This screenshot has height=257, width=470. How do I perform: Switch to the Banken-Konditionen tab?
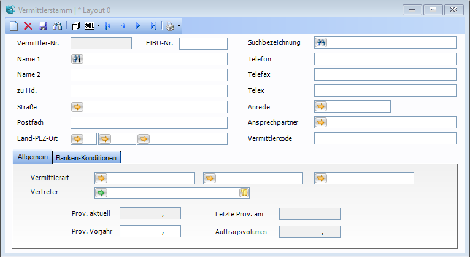(x=86, y=157)
